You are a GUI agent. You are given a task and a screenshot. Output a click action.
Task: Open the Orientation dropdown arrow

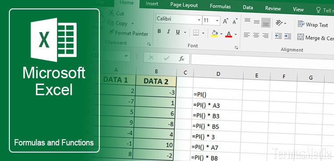click(285, 23)
